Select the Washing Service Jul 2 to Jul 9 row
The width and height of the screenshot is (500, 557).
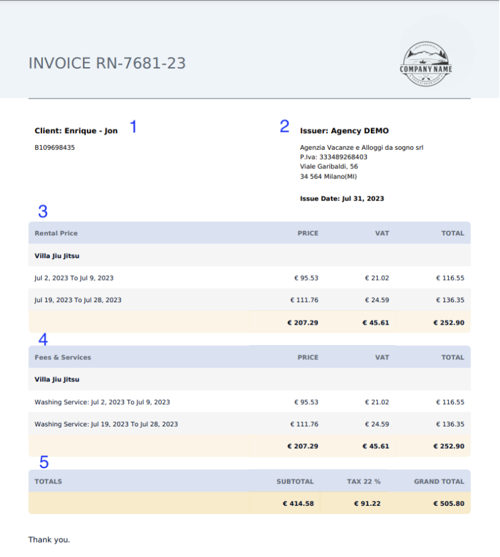(x=102, y=402)
